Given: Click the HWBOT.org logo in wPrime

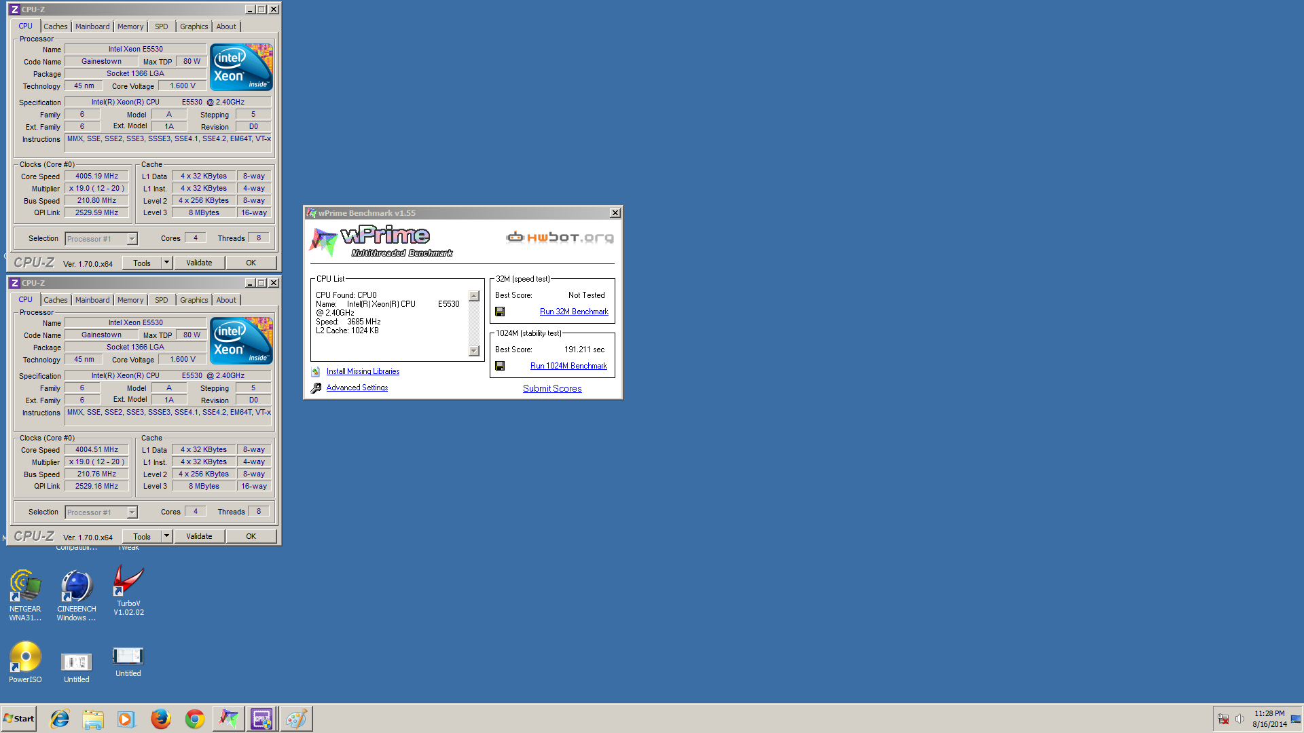Looking at the screenshot, I should (x=560, y=237).
